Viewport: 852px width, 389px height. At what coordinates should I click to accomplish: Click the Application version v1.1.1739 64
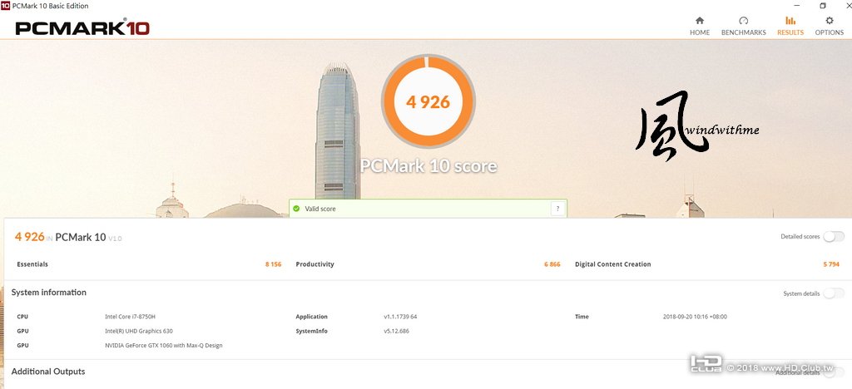click(400, 317)
